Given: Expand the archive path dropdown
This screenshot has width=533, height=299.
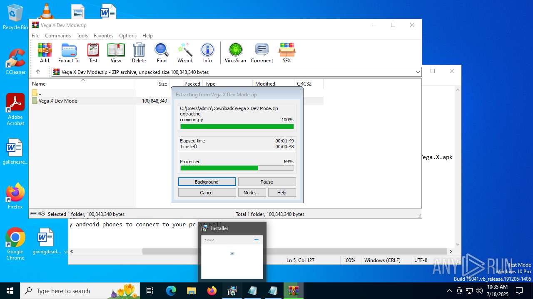Looking at the screenshot, I should point(418,72).
